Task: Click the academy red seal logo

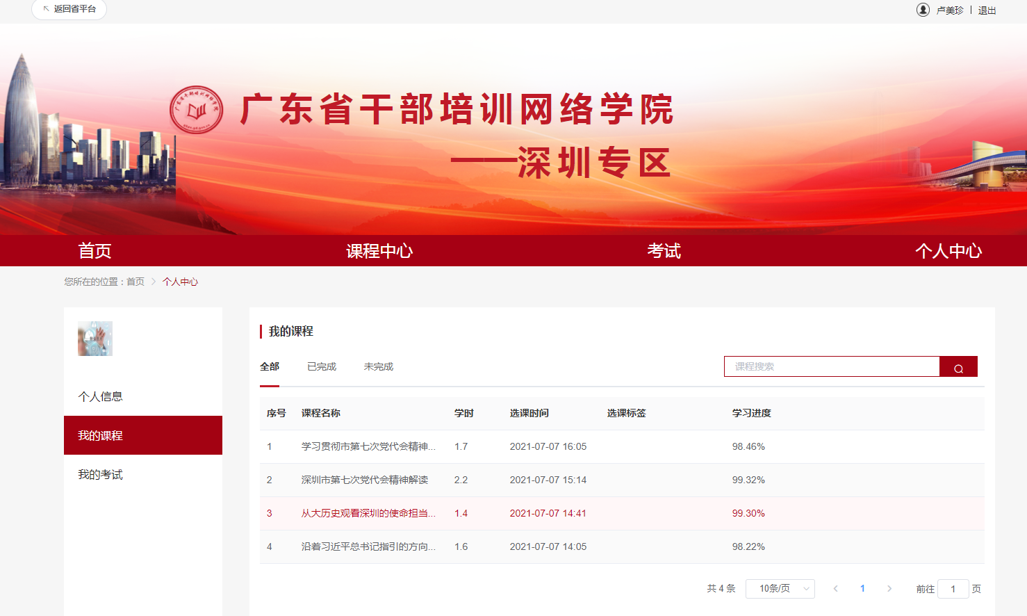Action: (x=197, y=110)
